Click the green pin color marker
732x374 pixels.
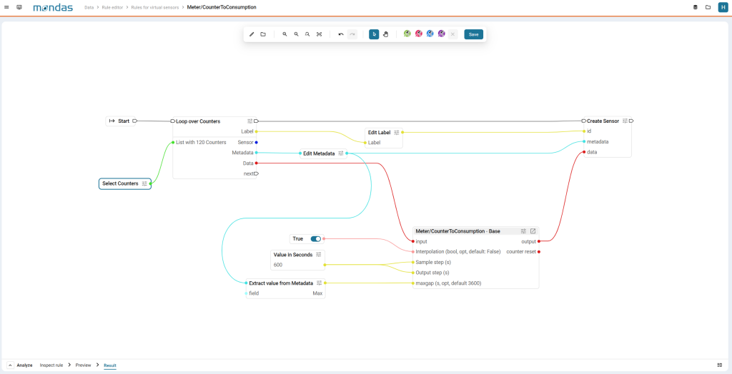coord(407,34)
